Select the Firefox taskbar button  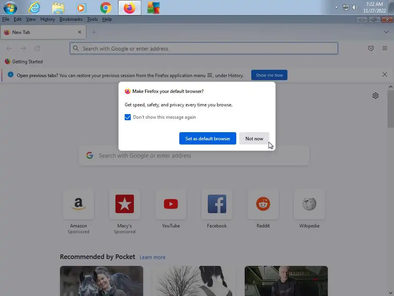click(x=130, y=8)
